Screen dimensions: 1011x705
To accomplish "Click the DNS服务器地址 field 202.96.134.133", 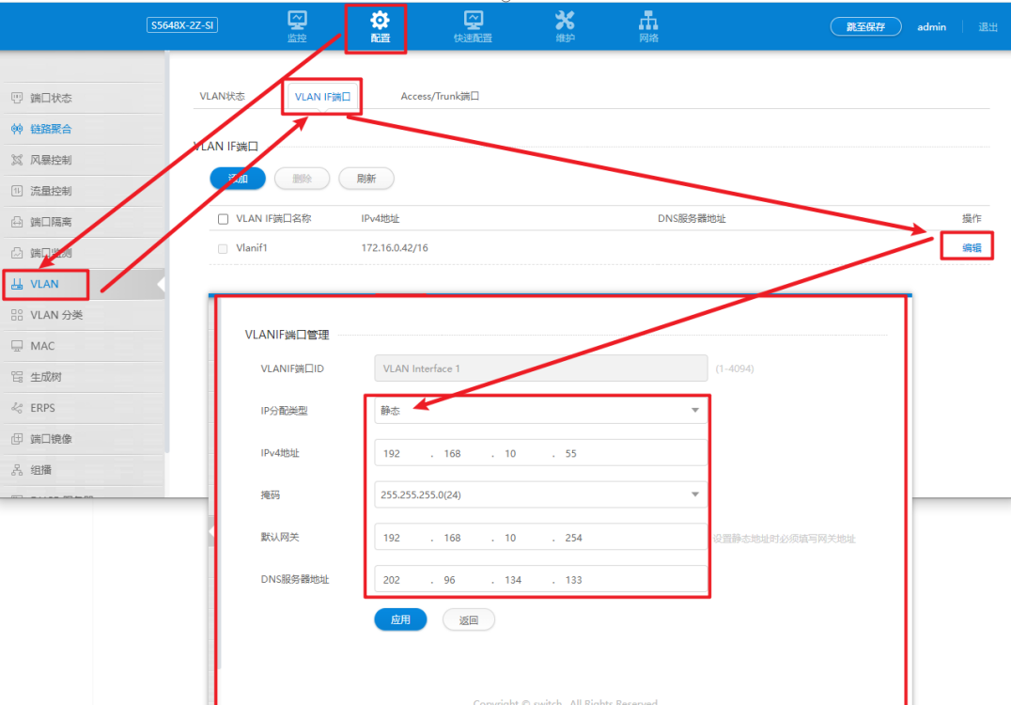I will tap(540, 580).
